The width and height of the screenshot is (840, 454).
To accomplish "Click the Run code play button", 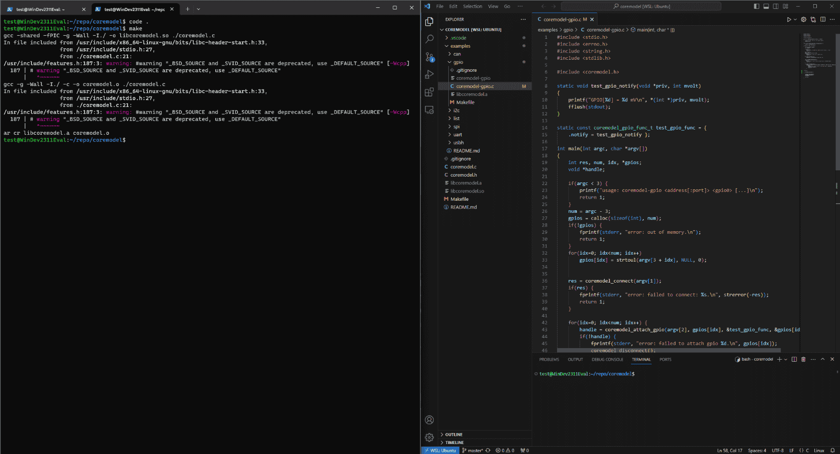I will tap(789, 19).
